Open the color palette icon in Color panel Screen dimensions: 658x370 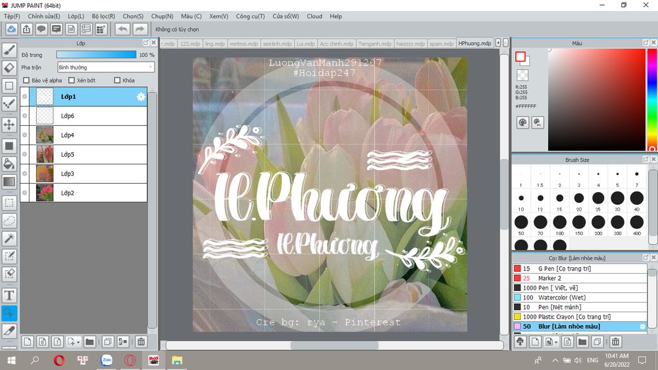click(x=522, y=123)
